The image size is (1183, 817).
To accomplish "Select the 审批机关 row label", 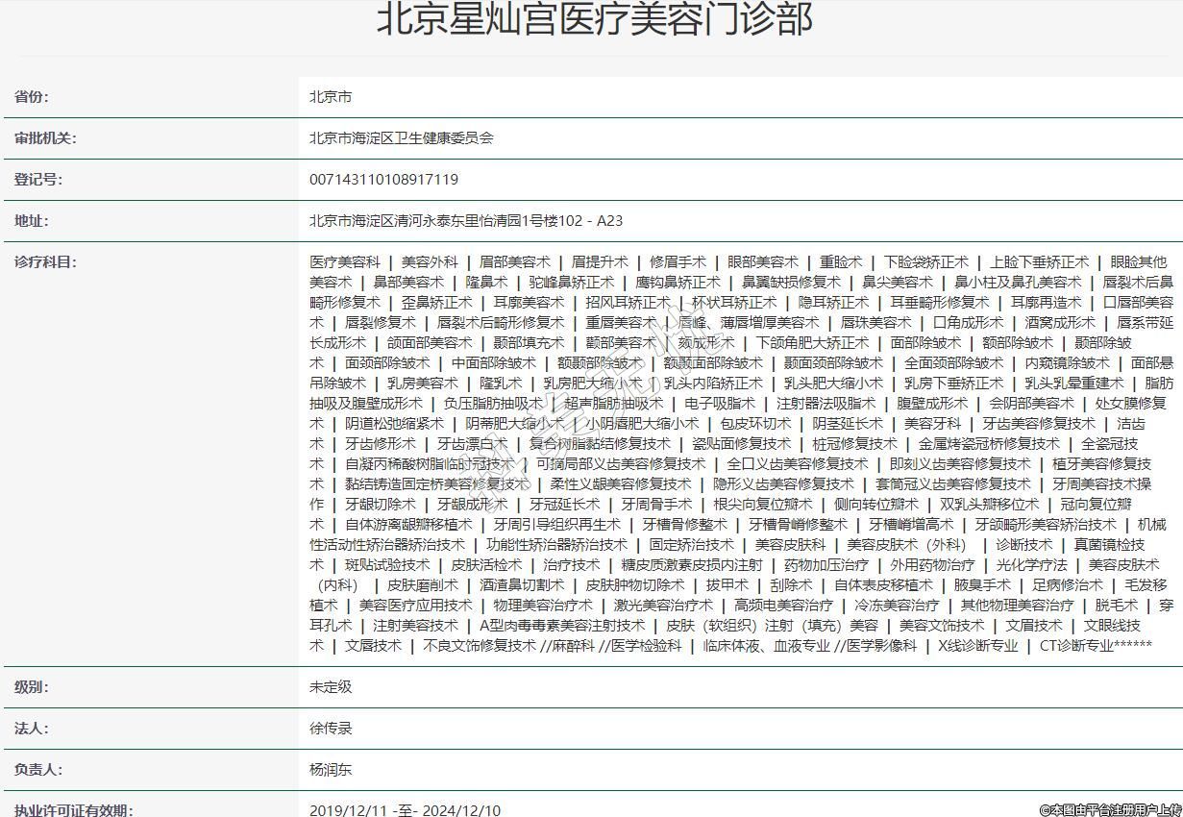I will 45,138.
